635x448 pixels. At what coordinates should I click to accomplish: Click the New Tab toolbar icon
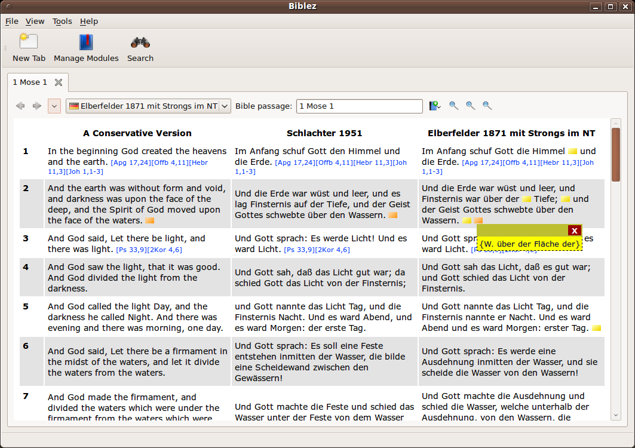click(x=28, y=42)
